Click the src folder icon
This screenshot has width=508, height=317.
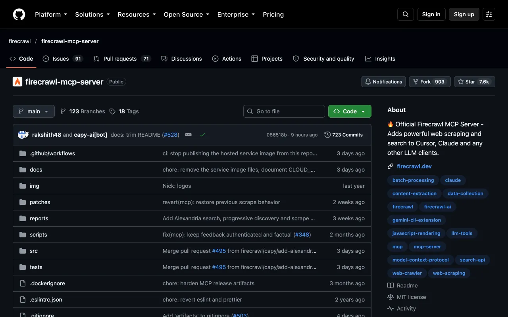tap(23, 251)
